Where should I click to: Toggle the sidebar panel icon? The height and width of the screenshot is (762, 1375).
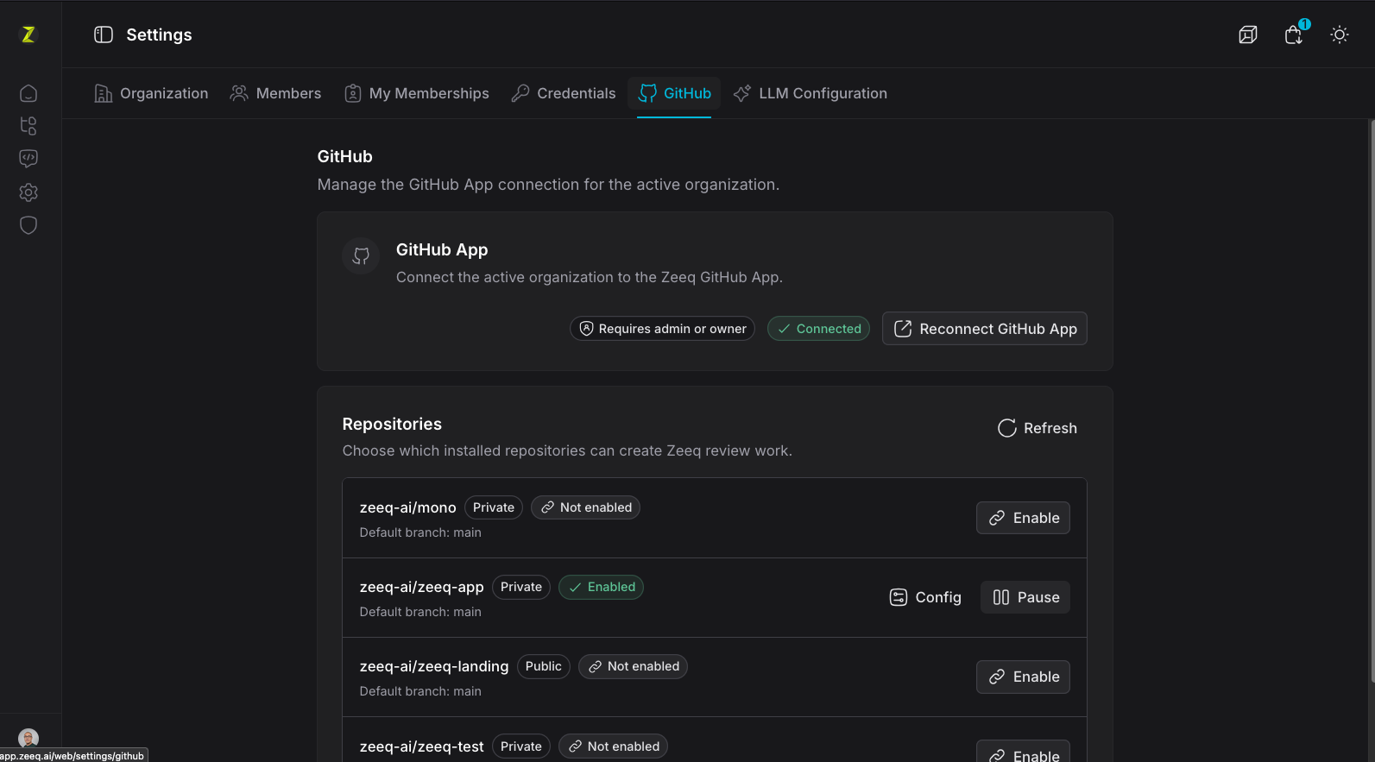(x=104, y=35)
